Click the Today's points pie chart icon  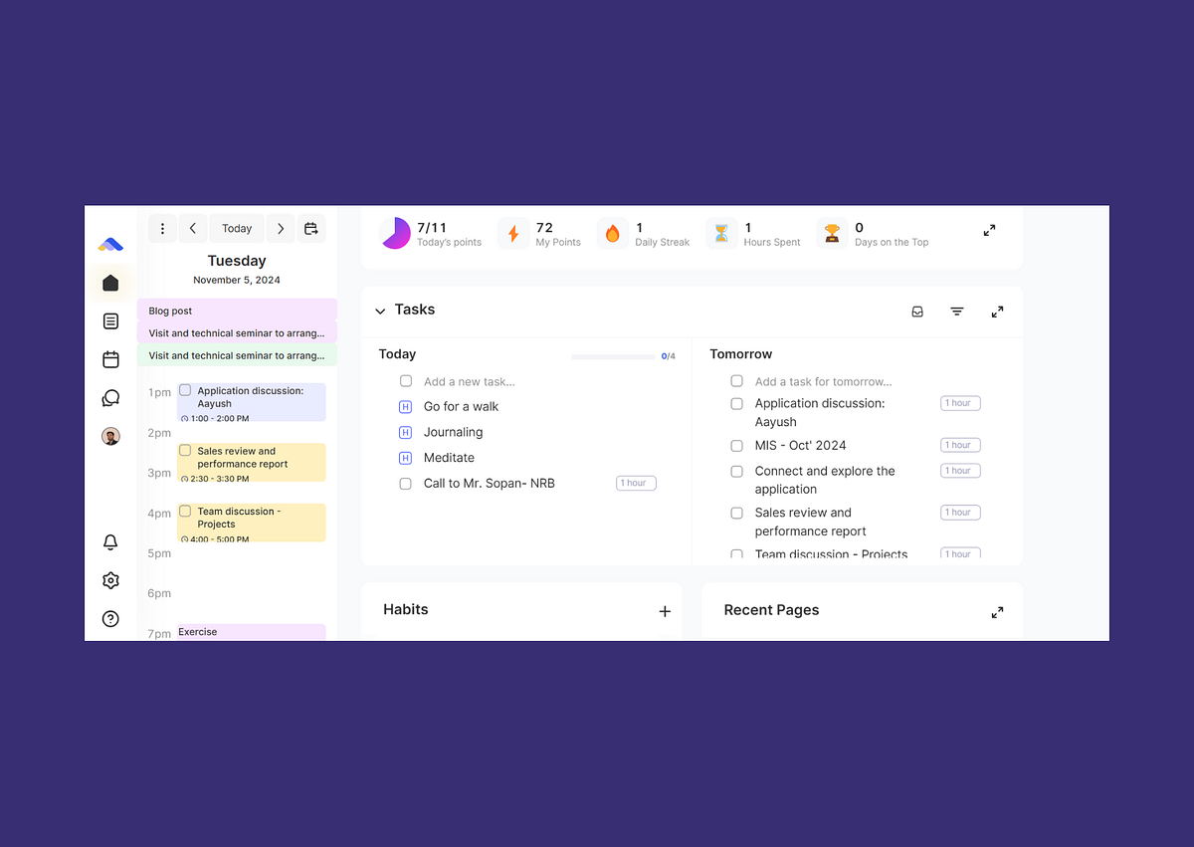(x=395, y=234)
